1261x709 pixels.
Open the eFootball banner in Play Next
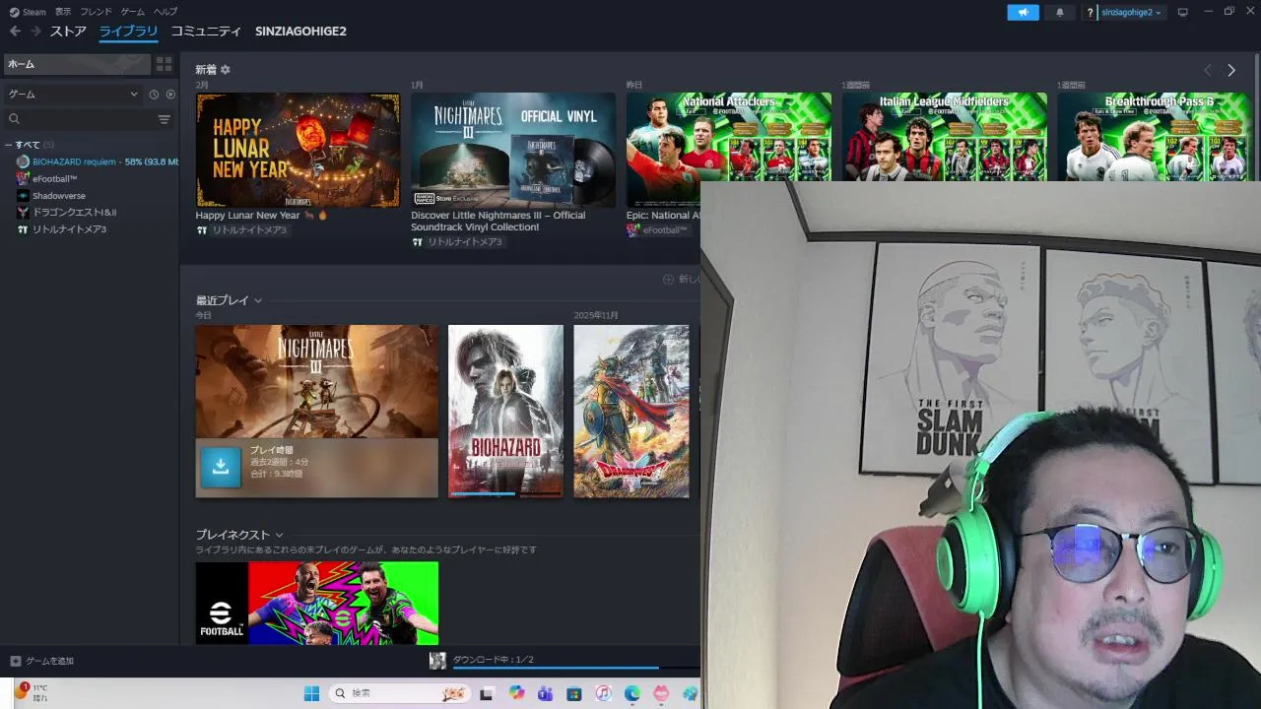click(316, 603)
